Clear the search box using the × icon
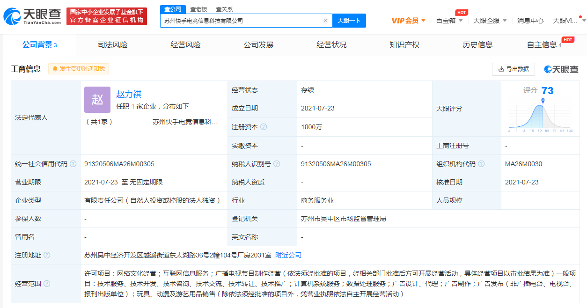Viewport: 587px width, 308px height. tap(325, 21)
